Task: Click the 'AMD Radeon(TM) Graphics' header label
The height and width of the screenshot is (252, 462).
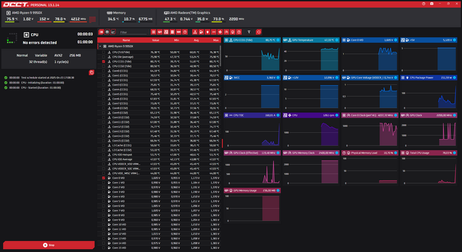Action: [190, 13]
